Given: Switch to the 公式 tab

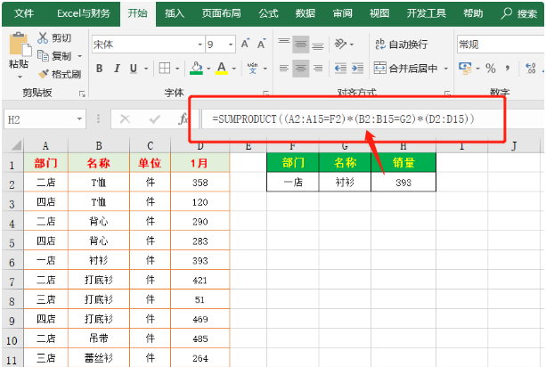Looking at the screenshot, I should [268, 13].
